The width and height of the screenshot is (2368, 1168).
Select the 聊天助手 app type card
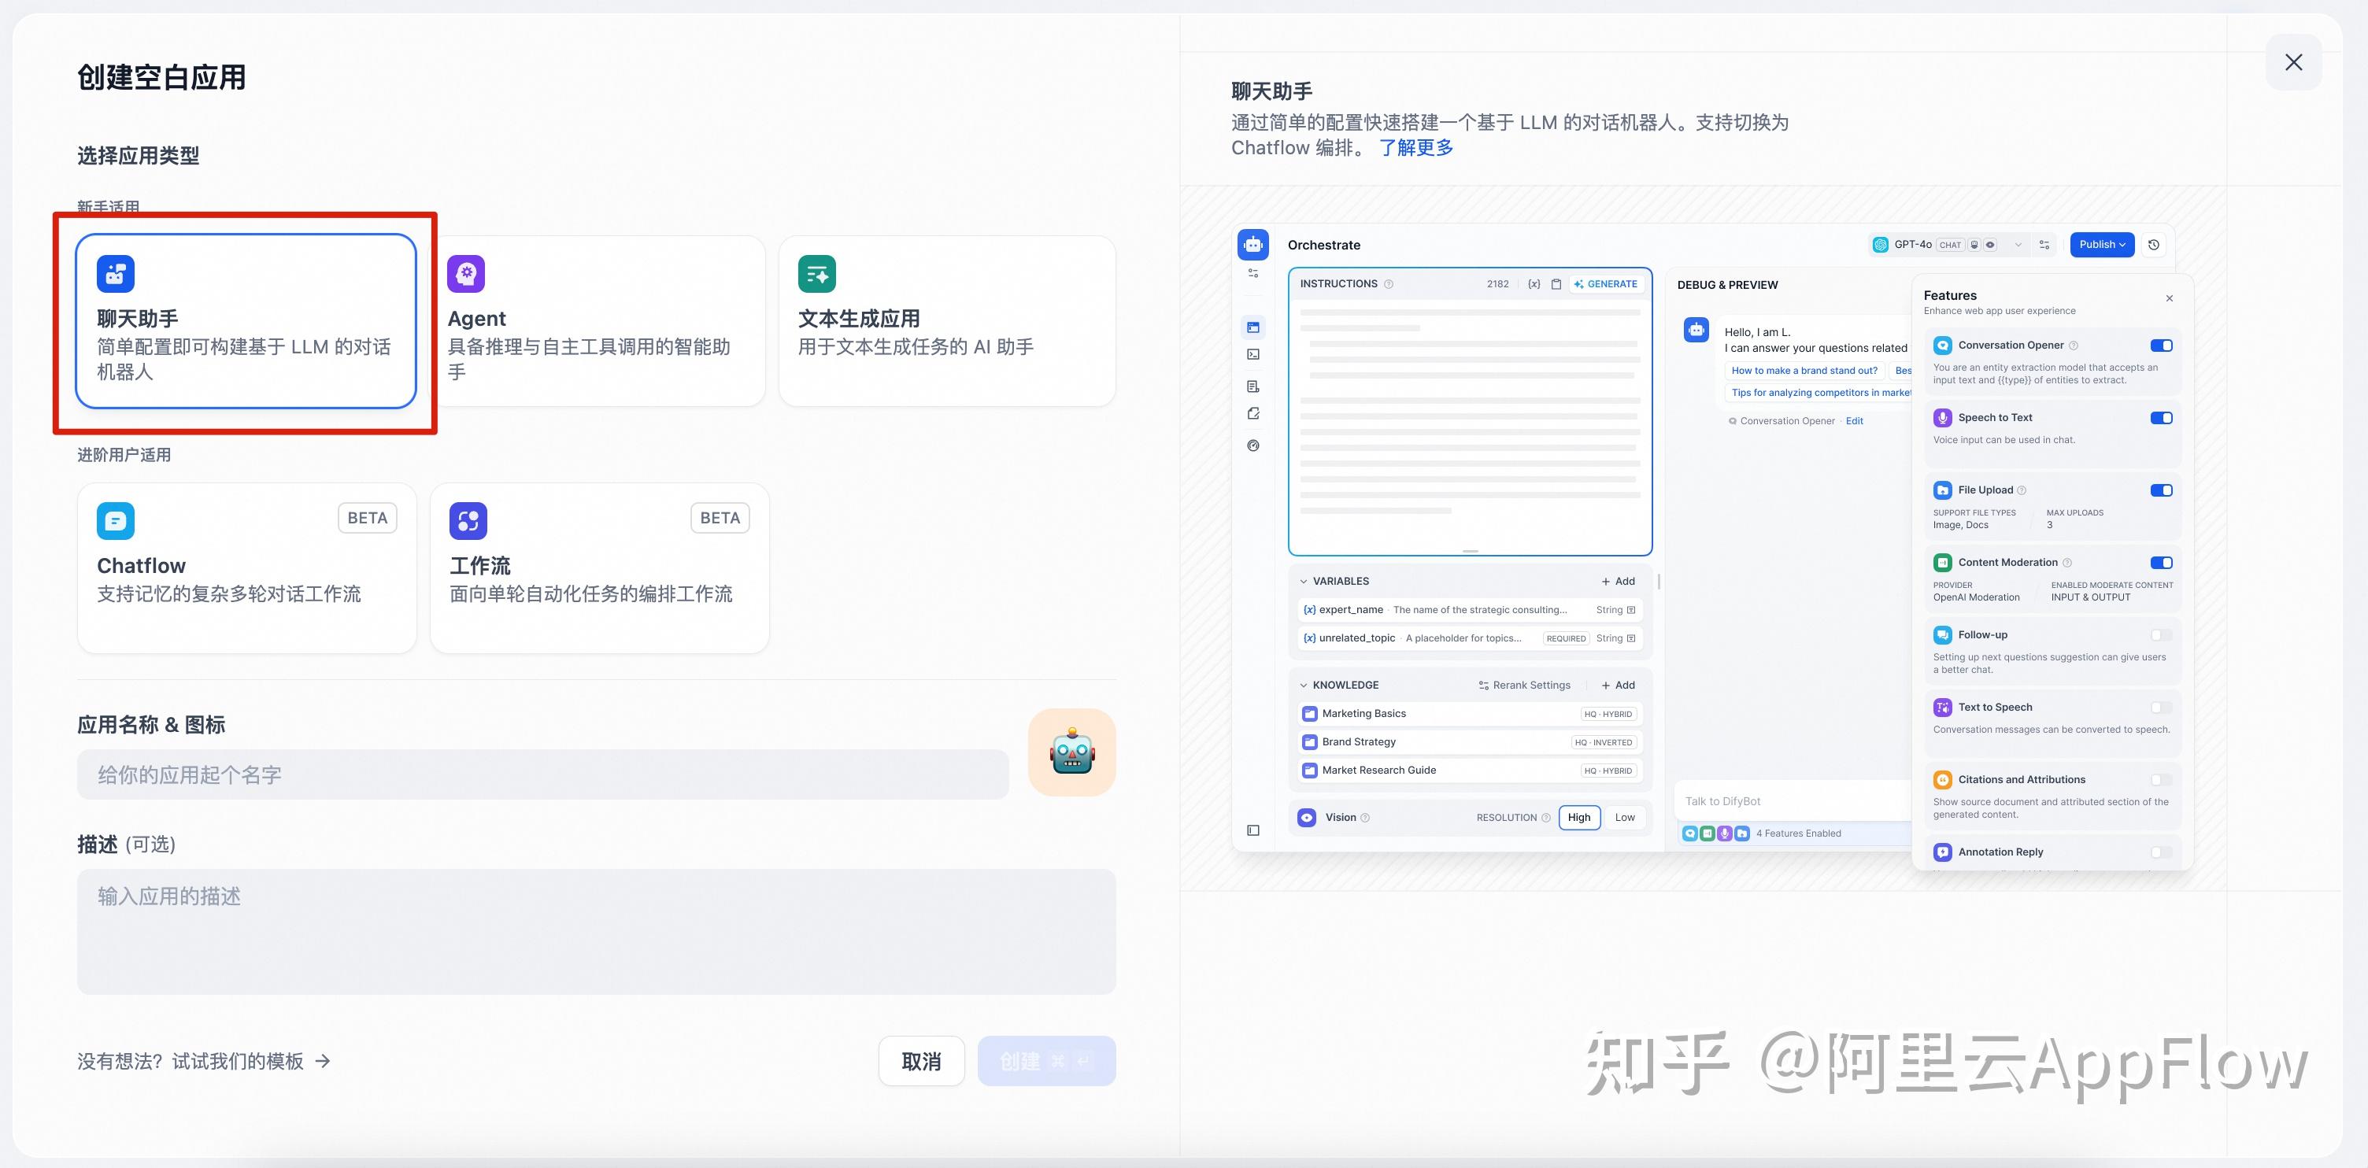pyautogui.click(x=246, y=323)
